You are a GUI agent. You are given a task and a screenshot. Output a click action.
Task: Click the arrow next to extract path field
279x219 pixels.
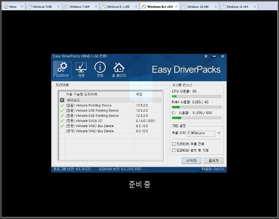[x=219, y=133]
